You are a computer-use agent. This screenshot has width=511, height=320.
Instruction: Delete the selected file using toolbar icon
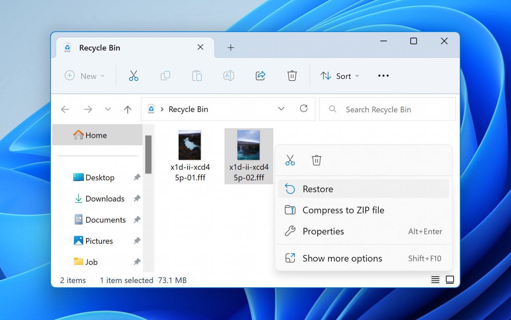click(x=292, y=76)
